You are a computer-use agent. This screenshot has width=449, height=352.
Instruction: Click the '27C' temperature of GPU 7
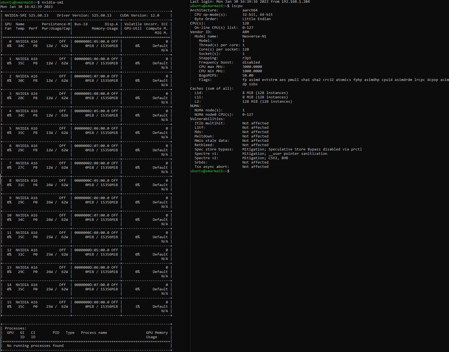(x=21, y=167)
